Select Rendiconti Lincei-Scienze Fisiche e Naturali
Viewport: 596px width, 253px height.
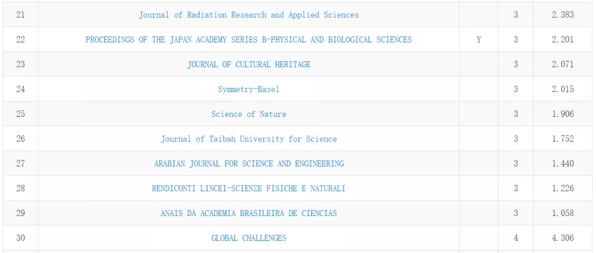tap(248, 189)
